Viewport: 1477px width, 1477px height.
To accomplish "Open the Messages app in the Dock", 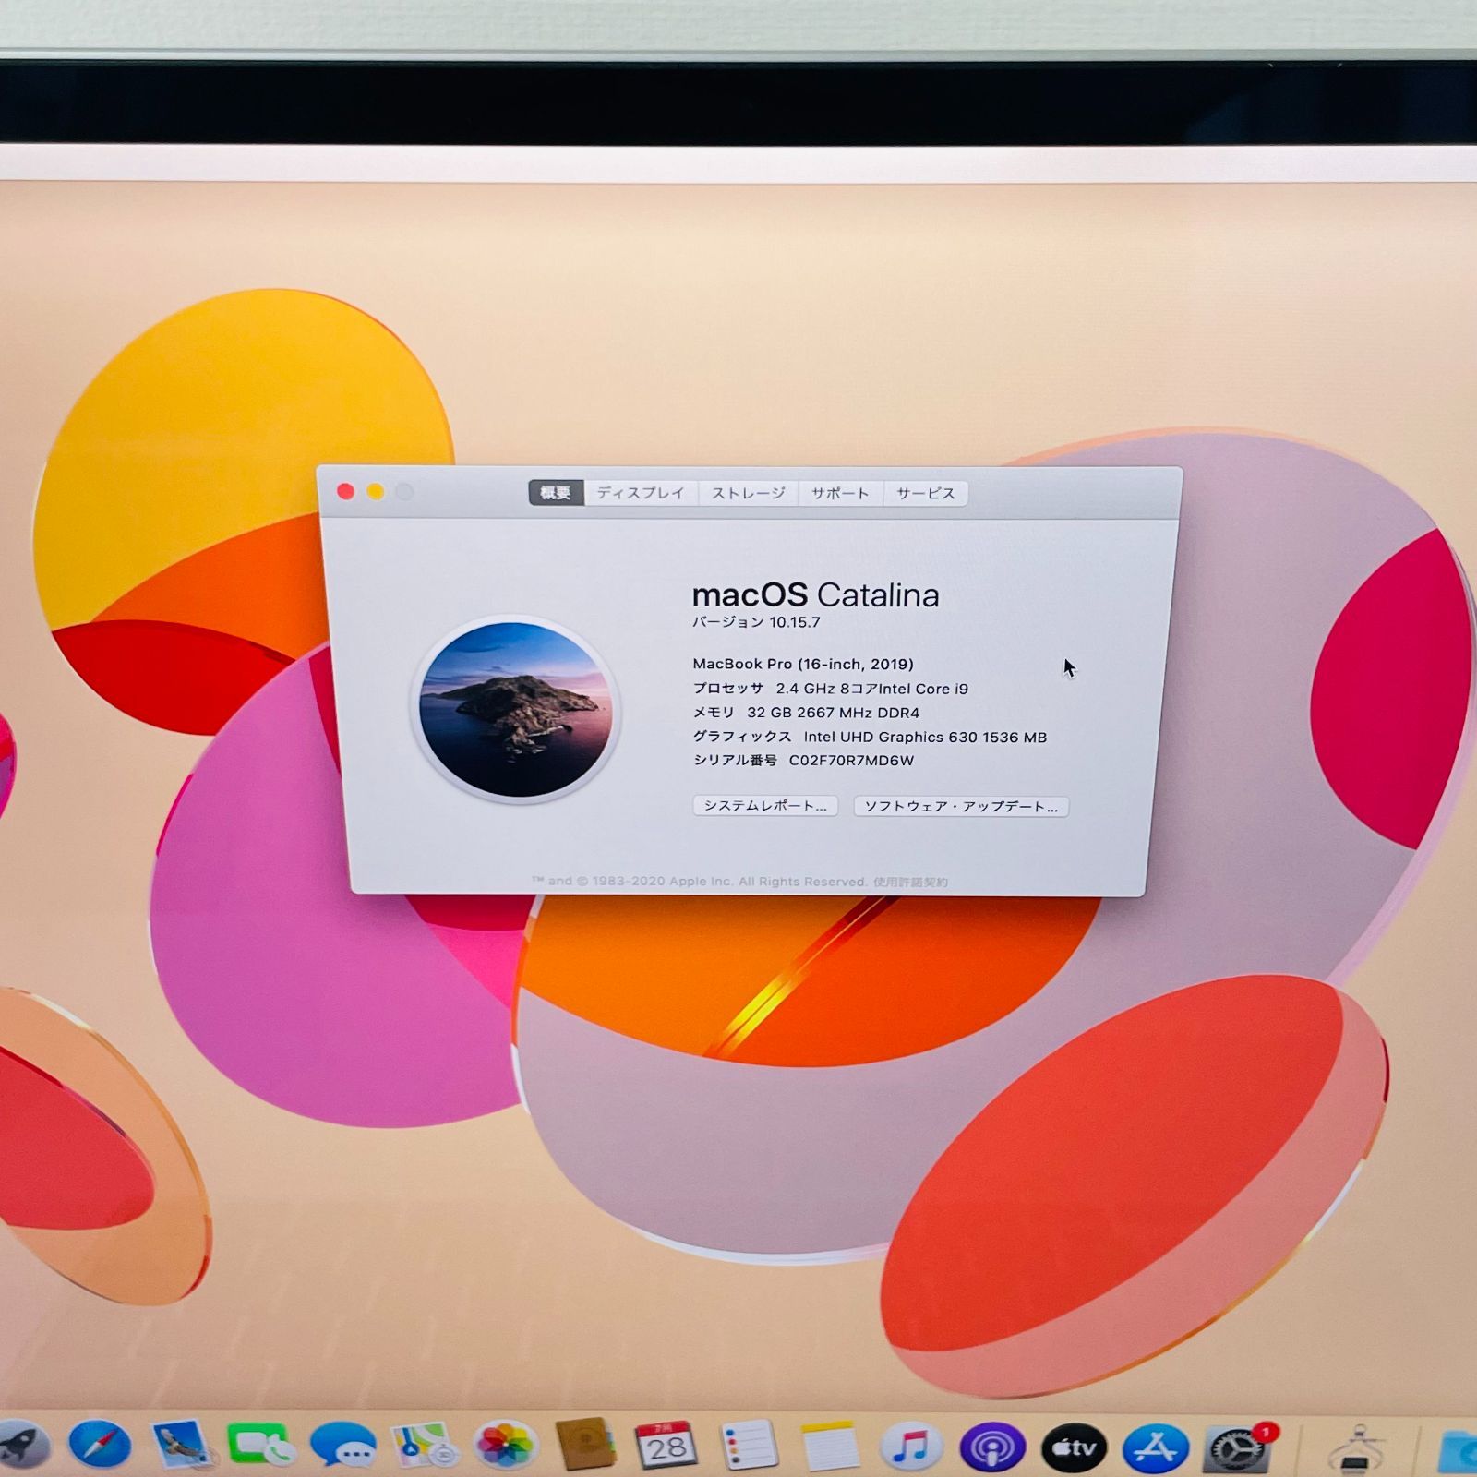I will [x=342, y=1446].
